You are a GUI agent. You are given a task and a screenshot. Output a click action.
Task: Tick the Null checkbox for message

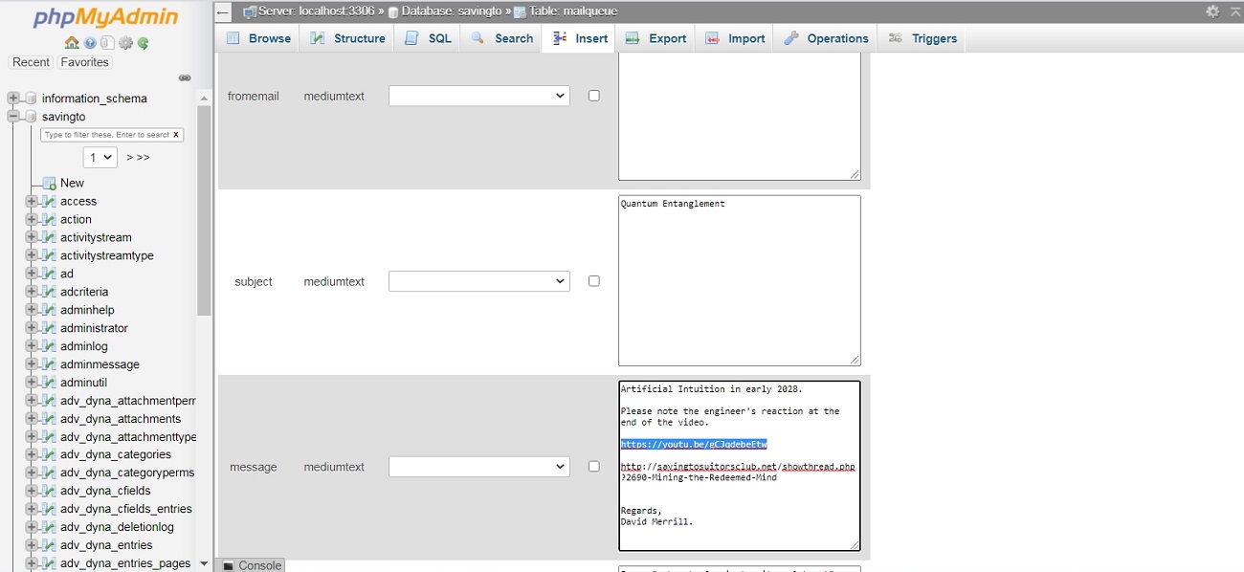click(593, 467)
